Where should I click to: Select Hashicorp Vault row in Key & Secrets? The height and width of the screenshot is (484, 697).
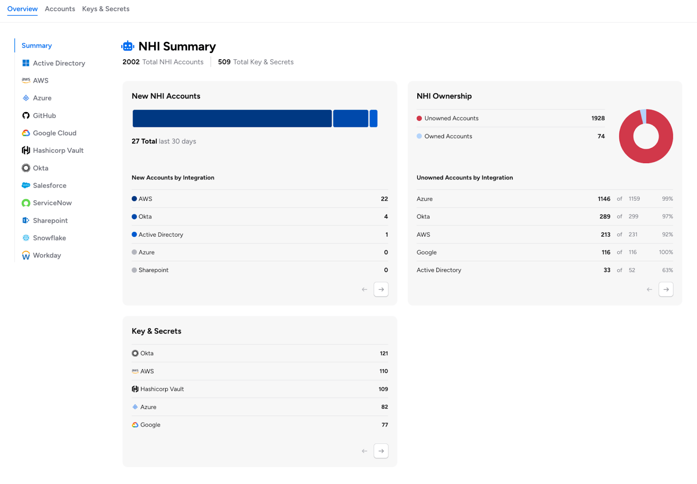(x=259, y=389)
